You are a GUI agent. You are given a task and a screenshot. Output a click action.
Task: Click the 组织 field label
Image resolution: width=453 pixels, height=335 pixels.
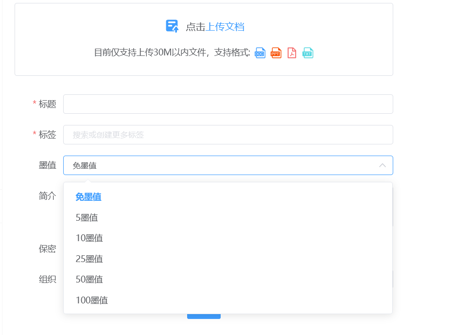pyautogui.click(x=47, y=279)
